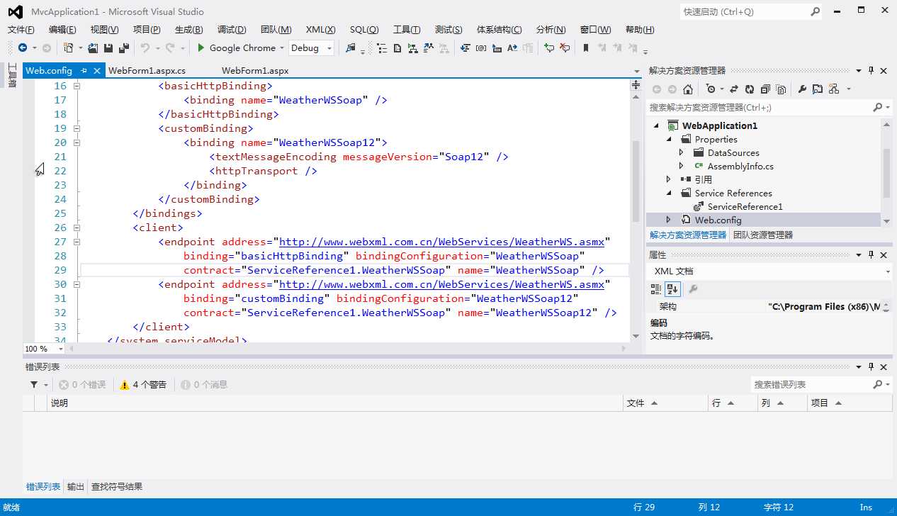Screen dimensions: 897x516
Task: Click the Quick Launch search magnifier
Action: click(x=816, y=11)
